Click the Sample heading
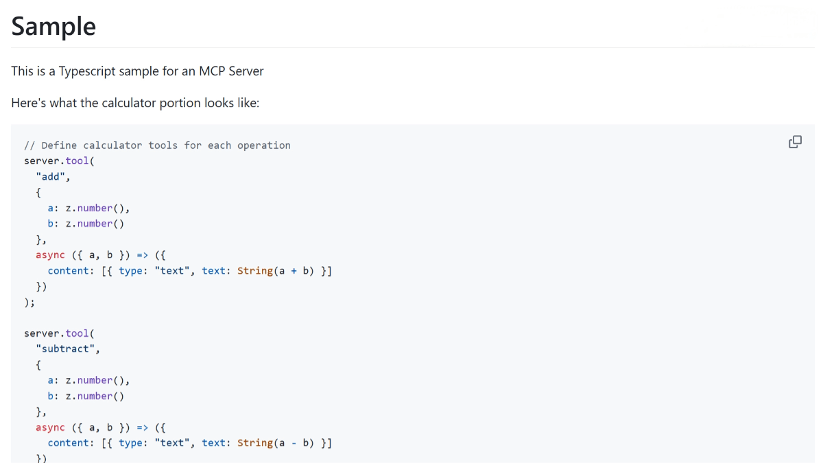 click(53, 26)
